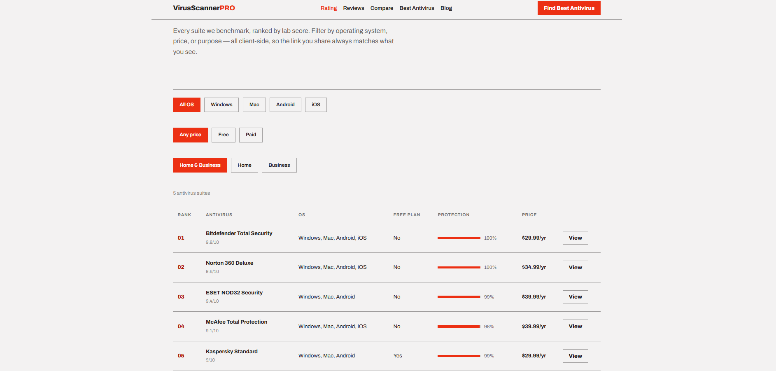Open the Reviews nav item
This screenshot has height=371, width=776.
[354, 8]
